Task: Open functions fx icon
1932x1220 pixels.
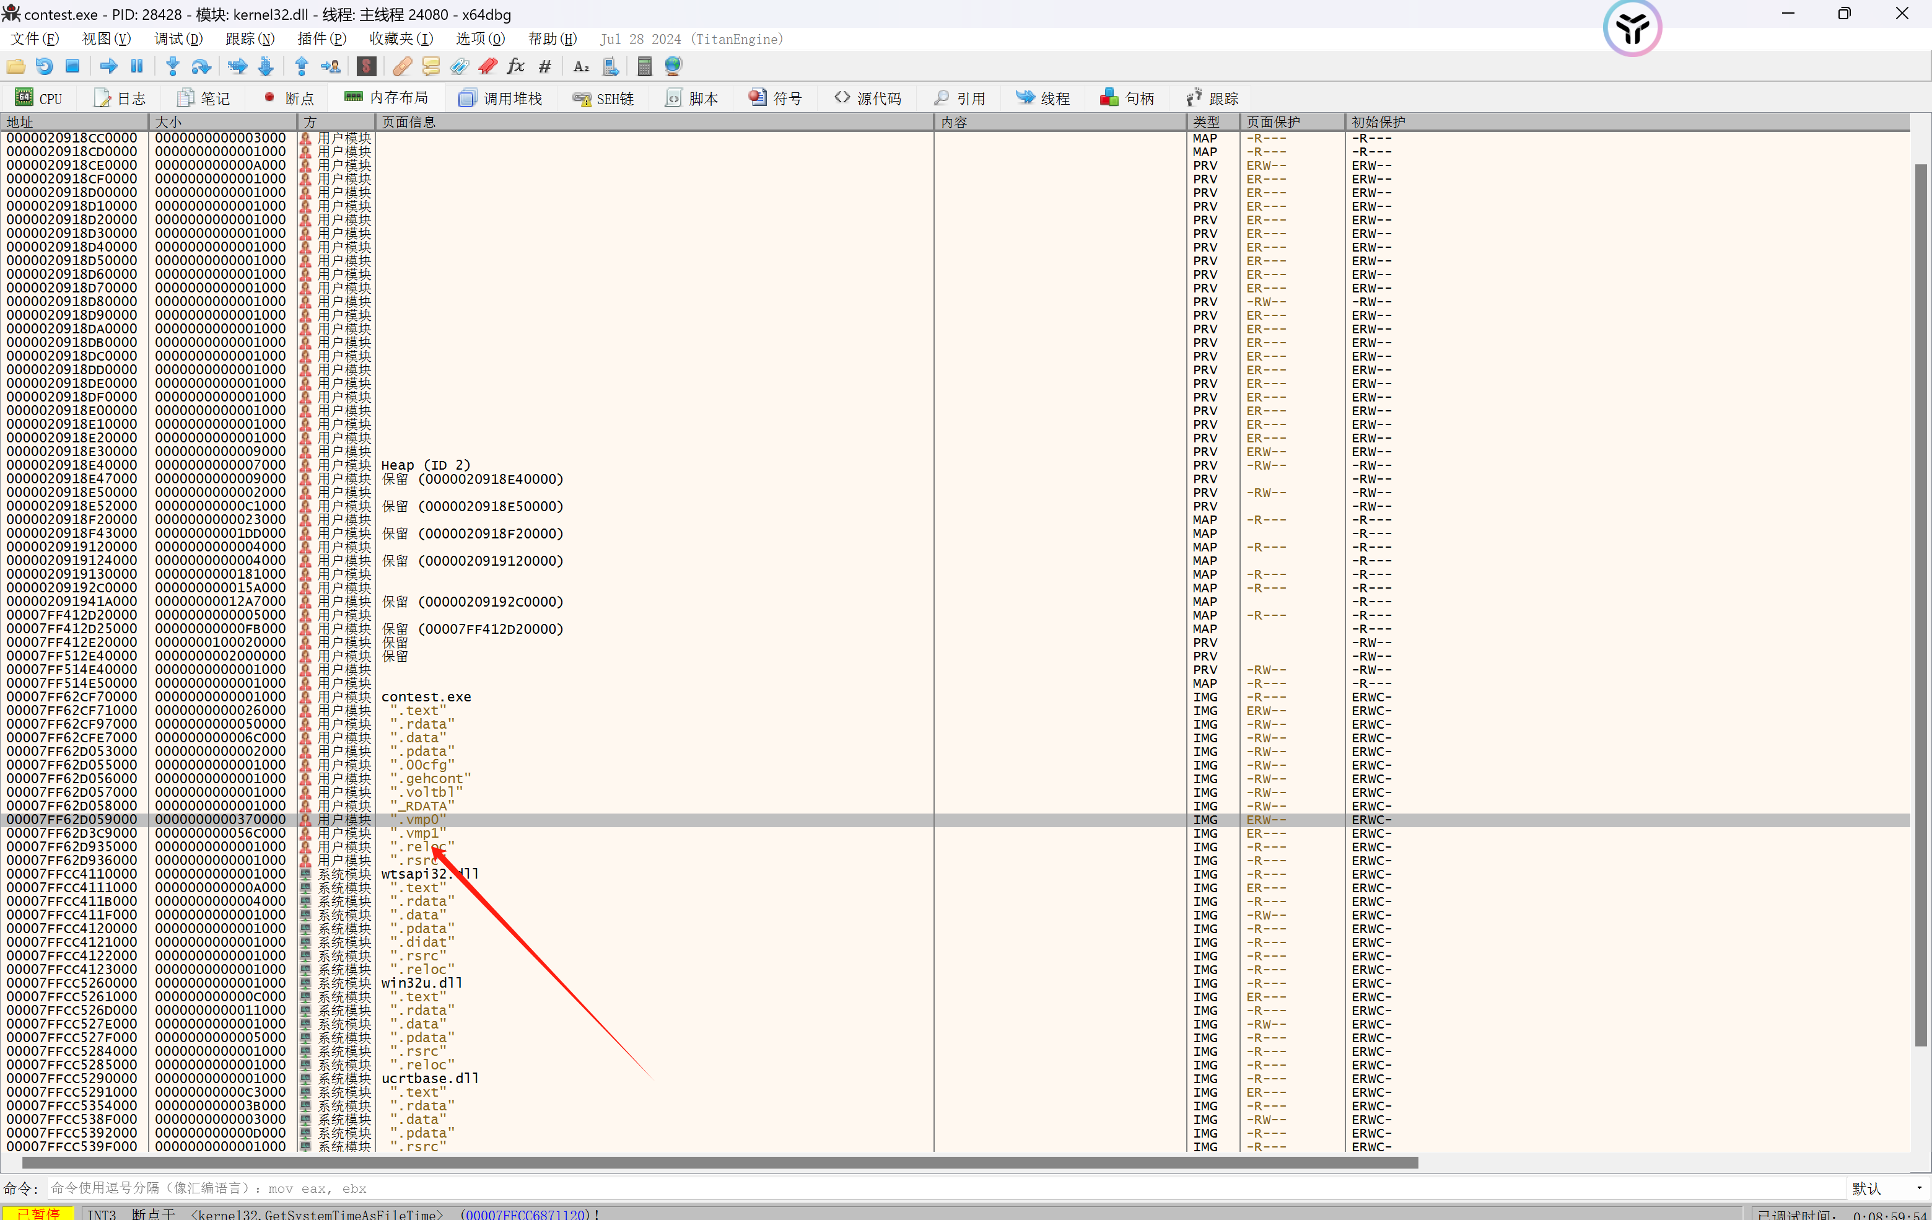Action: point(516,67)
